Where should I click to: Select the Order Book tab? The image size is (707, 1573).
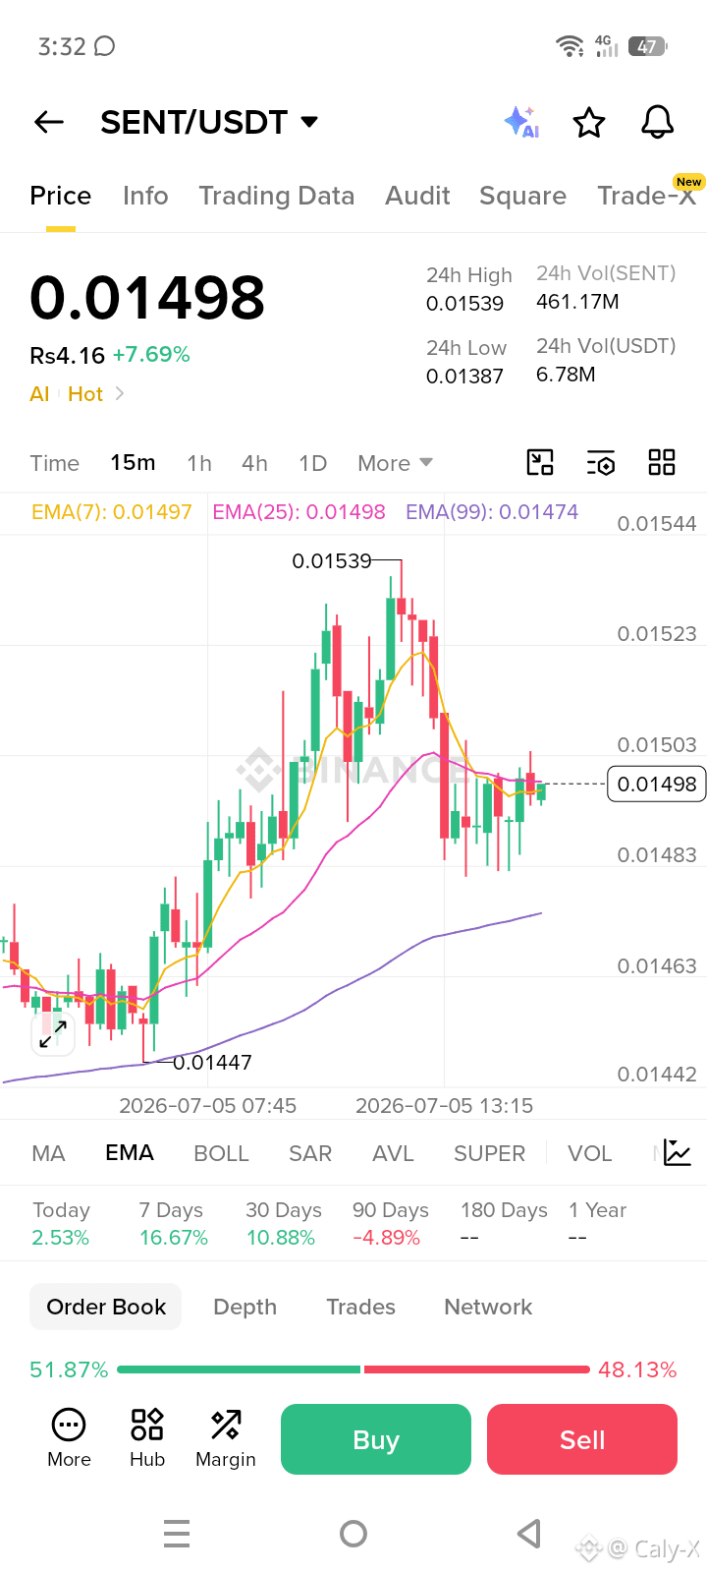pos(106,1307)
